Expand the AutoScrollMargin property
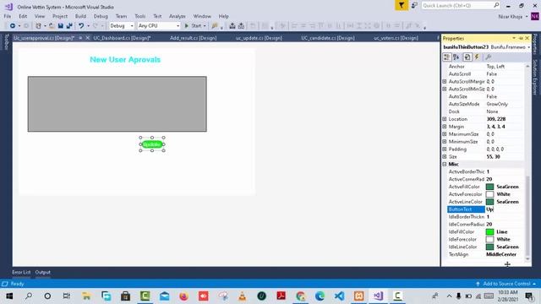541x304 pixels. point(445,81)
